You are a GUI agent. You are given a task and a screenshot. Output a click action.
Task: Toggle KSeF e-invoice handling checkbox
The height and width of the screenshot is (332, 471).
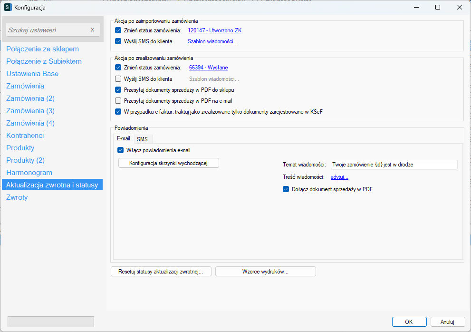tap(118, 112)
